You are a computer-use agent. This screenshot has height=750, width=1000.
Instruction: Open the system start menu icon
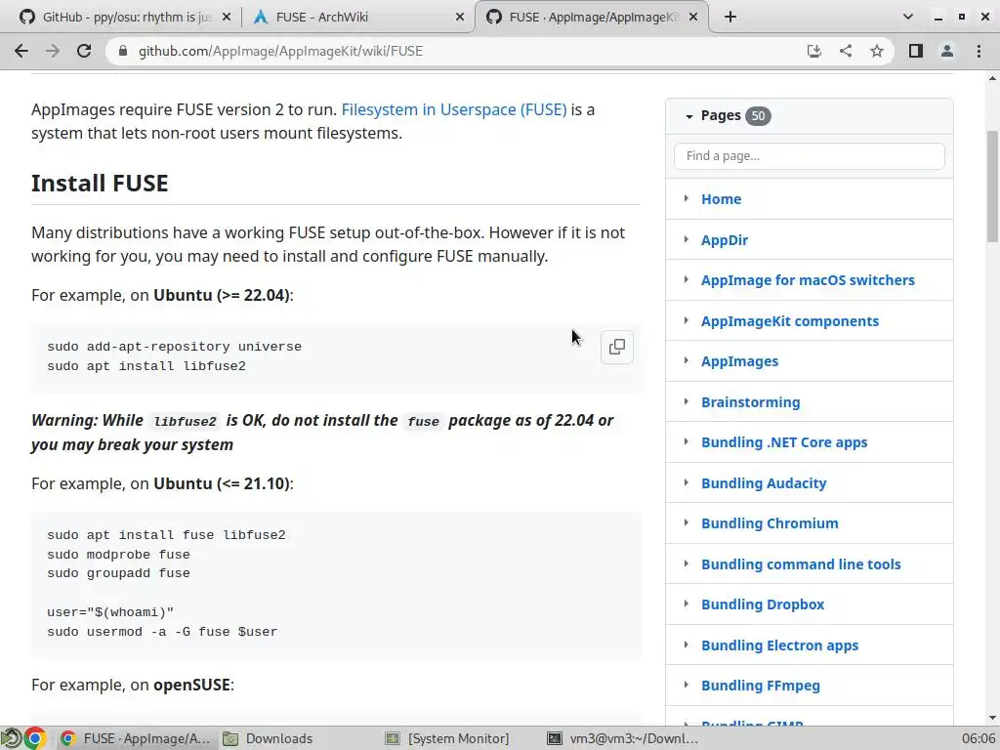coord(11,738)
